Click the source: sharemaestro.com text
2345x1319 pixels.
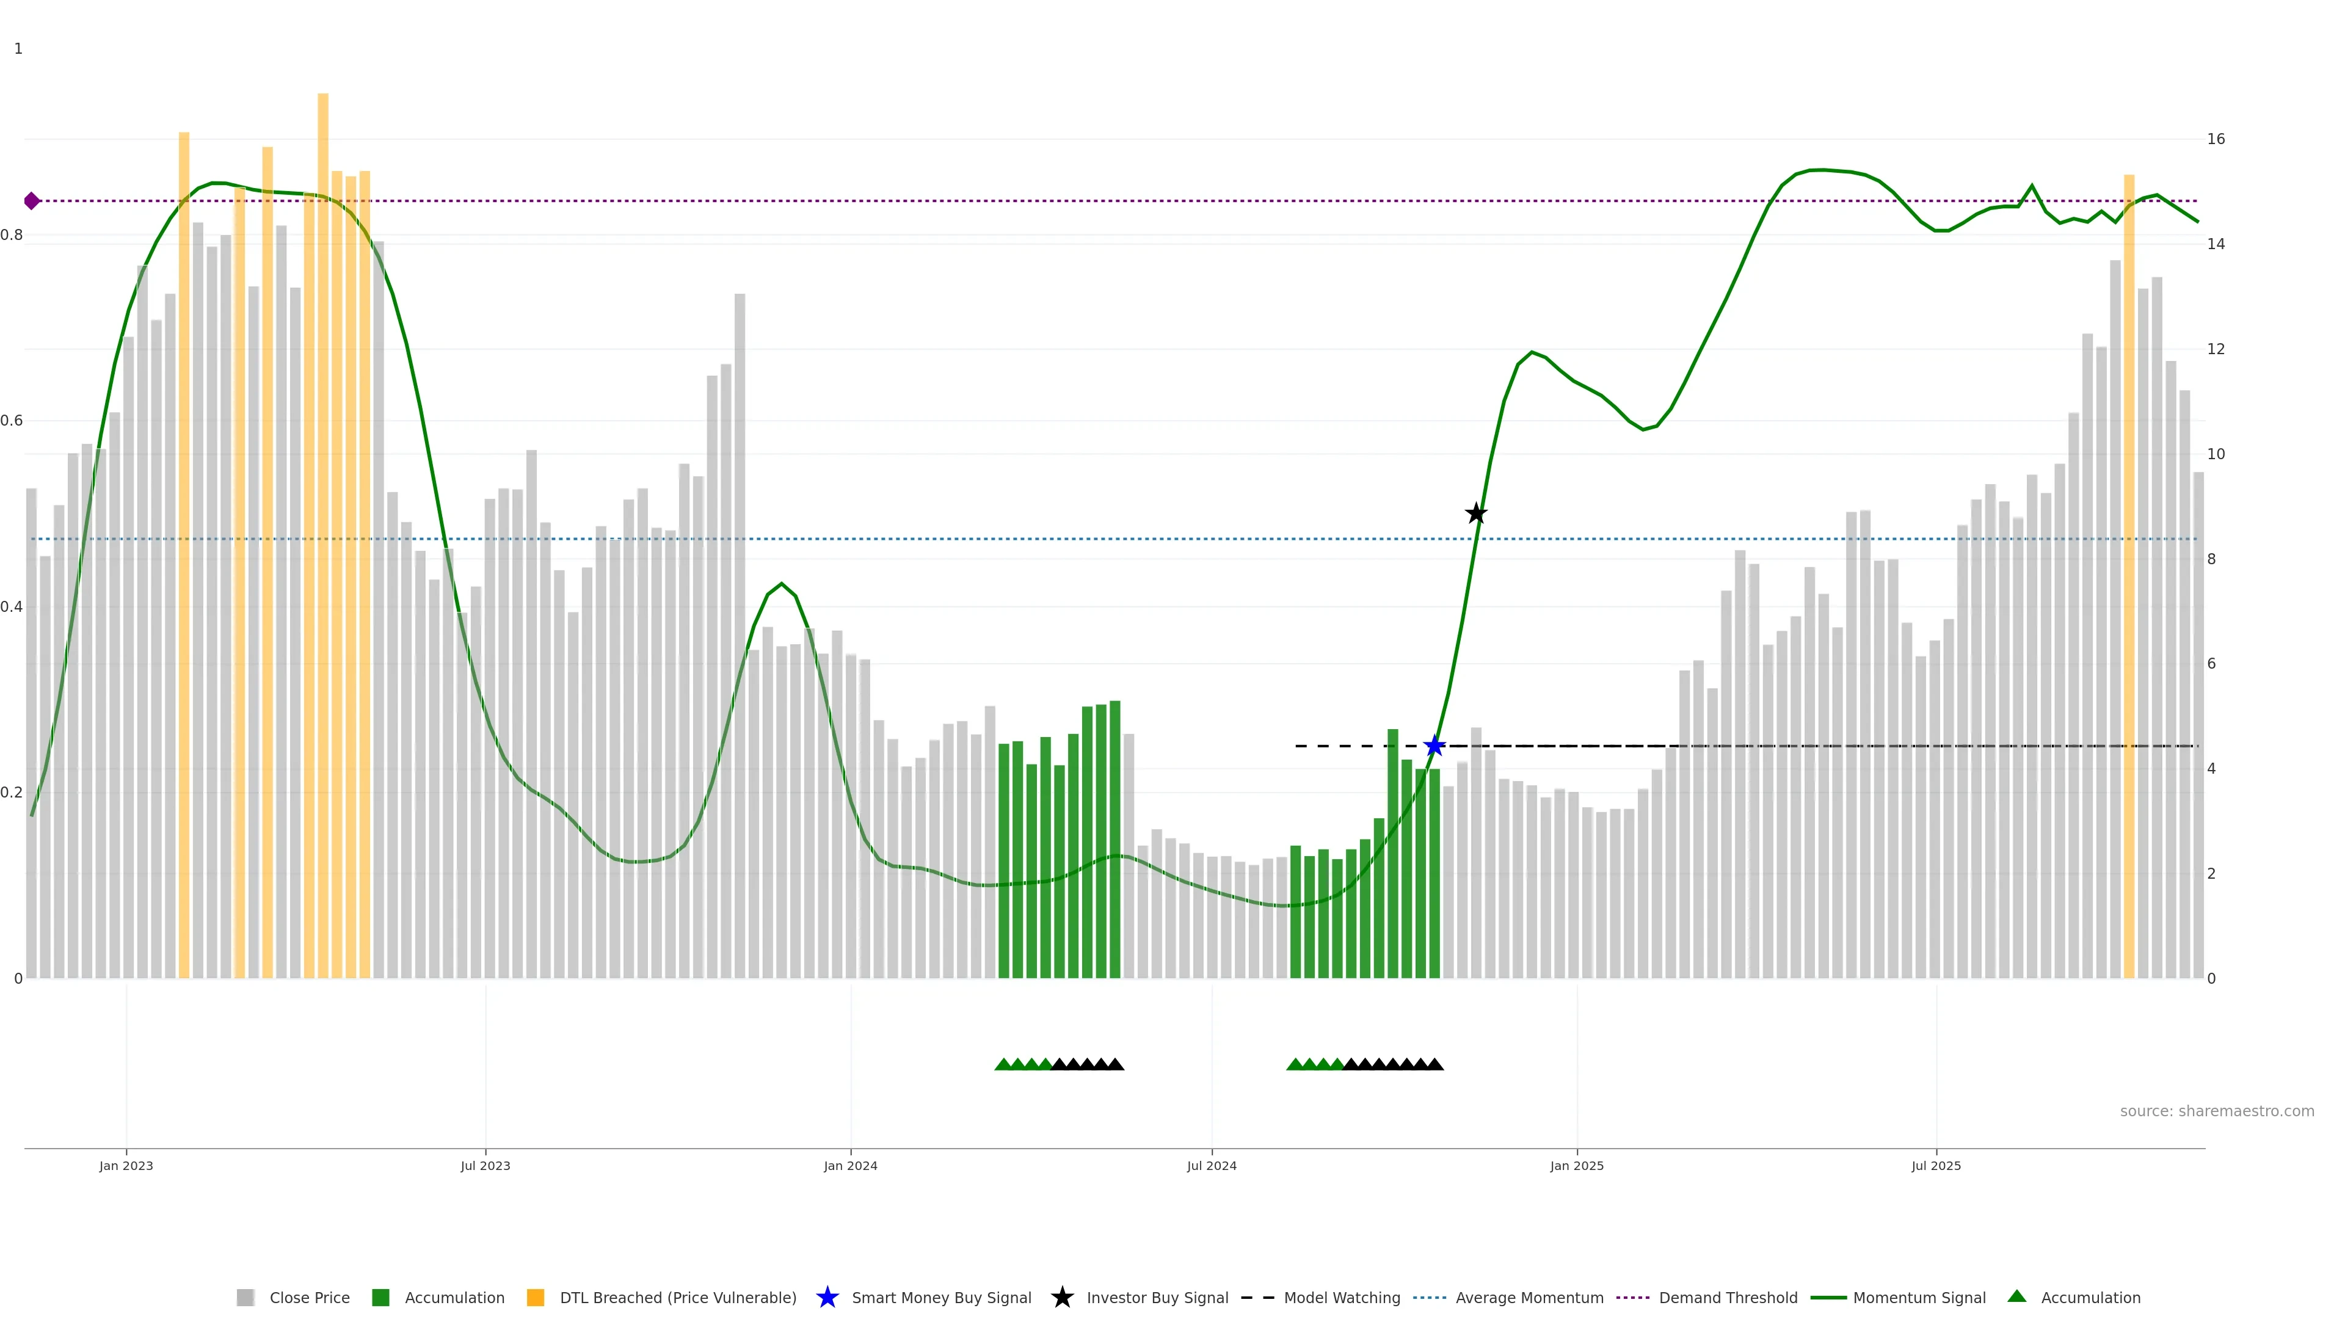pos(2217,1111)
